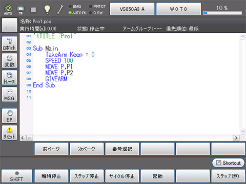The width and height of the screenshot is (246, 184).
Task: Click the 起動 start button
Action: click(x=157, y=176)
